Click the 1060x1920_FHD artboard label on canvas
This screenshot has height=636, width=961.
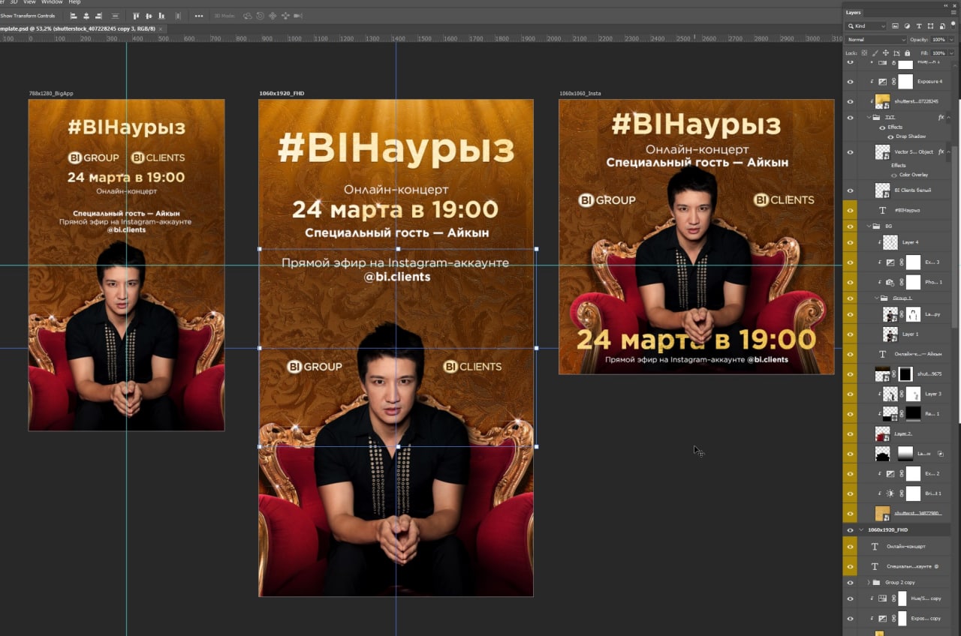[x=282, y=94]
